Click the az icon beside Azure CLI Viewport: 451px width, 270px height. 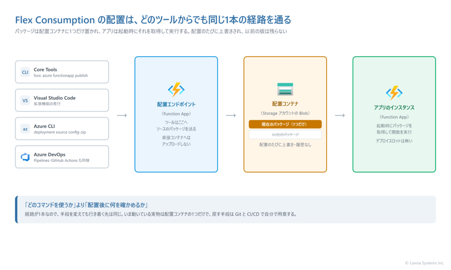(x=25, y=129)
